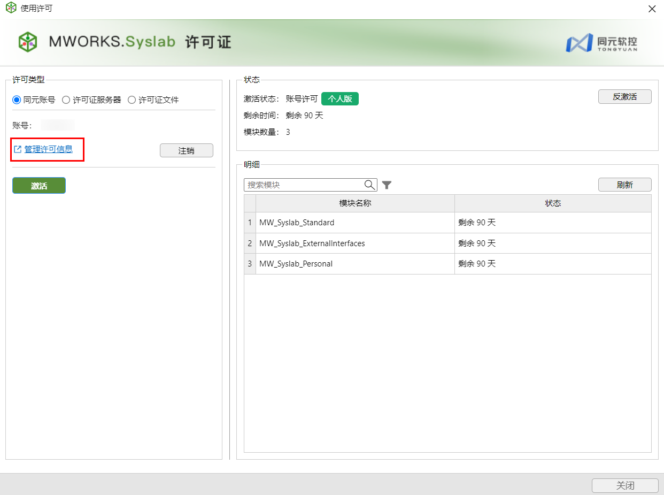
Task: Focus the 搜索模块 search field
Action: [304, 185]
